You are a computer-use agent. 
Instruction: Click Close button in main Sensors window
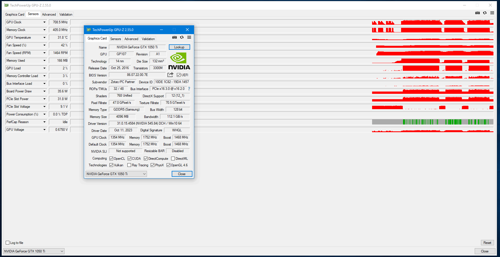485,251
